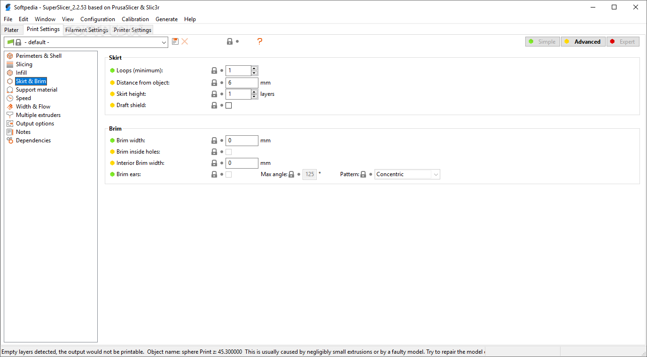This screenshot has height=357, width=647.
Task: Click lock icon next to Max angle
Action: click(x=291, y=174)
